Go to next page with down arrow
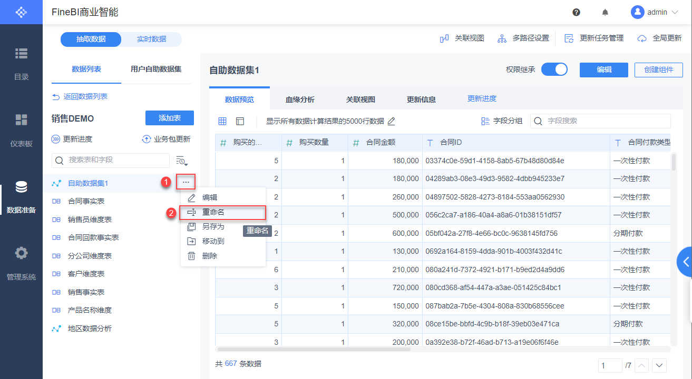692x379 pixels. coord(660,365)
